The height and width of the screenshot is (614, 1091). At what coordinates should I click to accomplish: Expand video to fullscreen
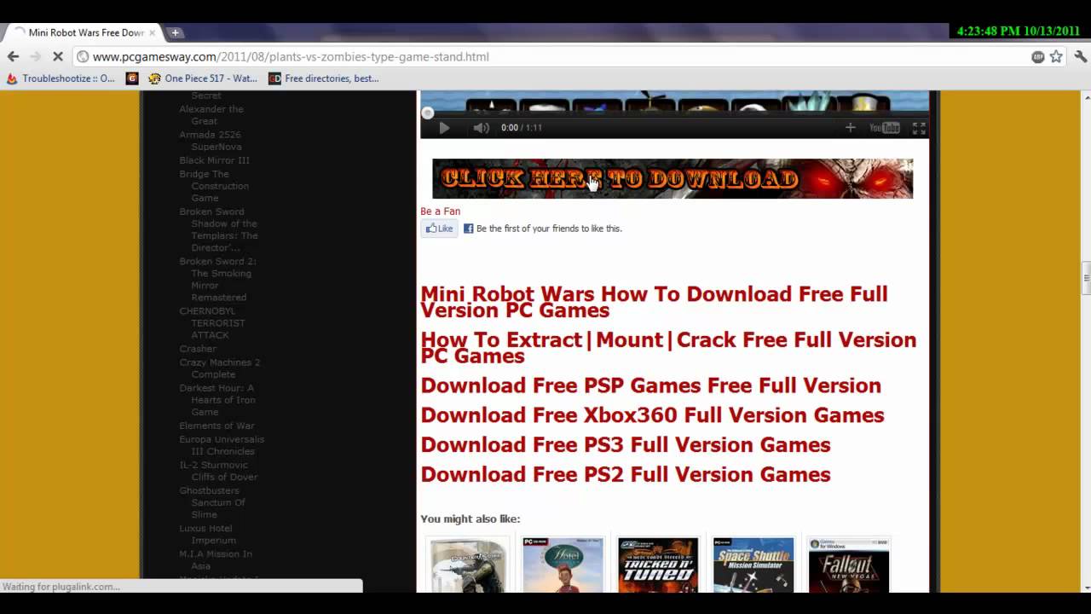pos(919,128)
